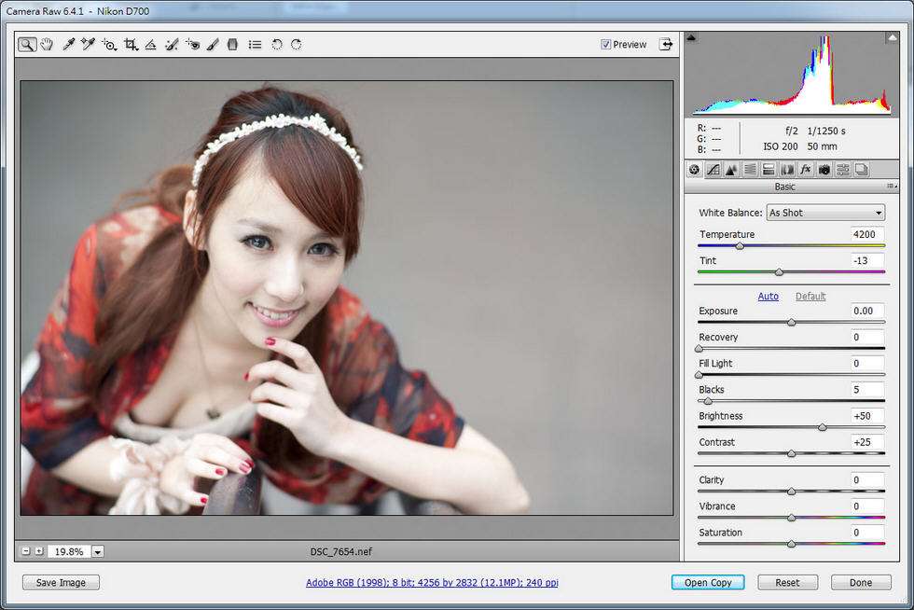914x610 pixels.
Task: Expand the White Balance dropdown
Action: (825, 213)
